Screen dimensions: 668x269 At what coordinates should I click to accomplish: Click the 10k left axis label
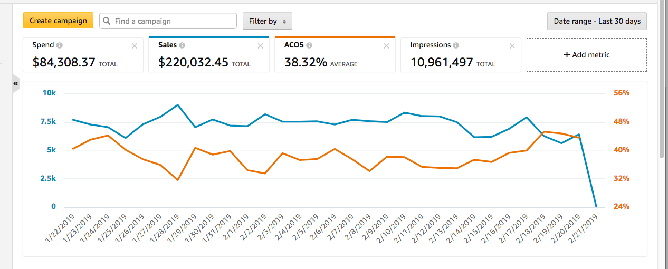tap(50, 93)
